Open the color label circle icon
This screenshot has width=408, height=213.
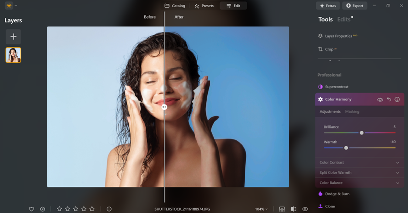pos(109,209)
